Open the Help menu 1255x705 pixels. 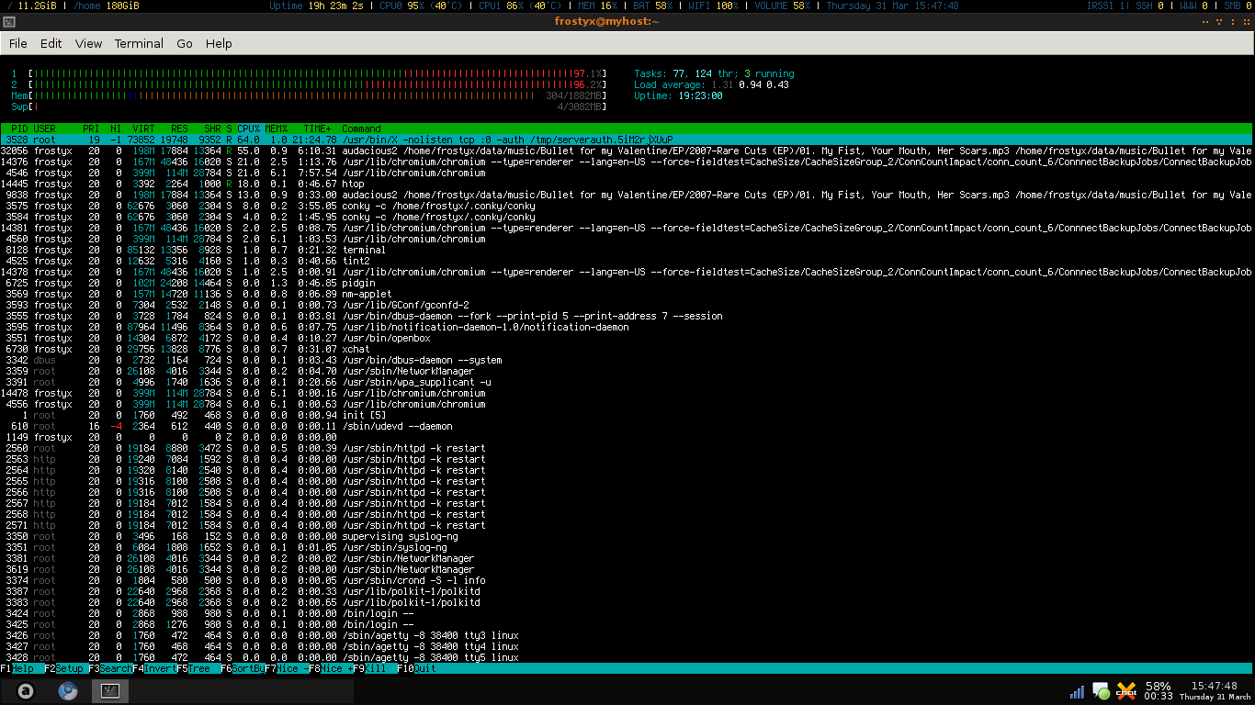pos(219,43)
